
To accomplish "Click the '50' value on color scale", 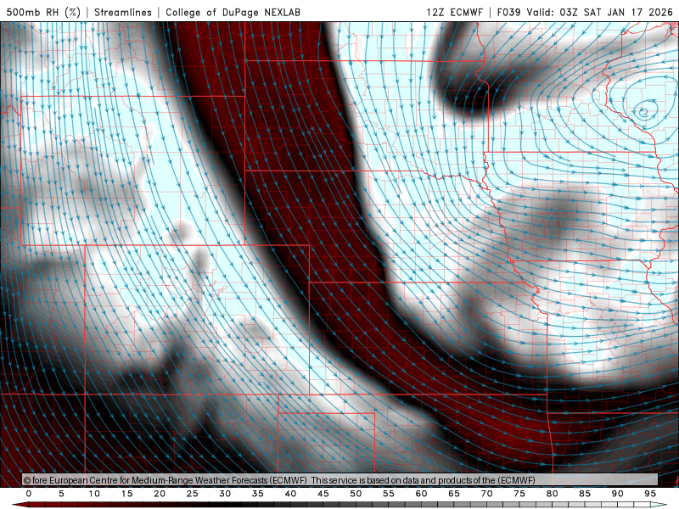I will 356,494.
